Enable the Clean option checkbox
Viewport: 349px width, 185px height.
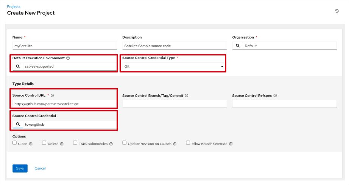(x=14, y=143)
